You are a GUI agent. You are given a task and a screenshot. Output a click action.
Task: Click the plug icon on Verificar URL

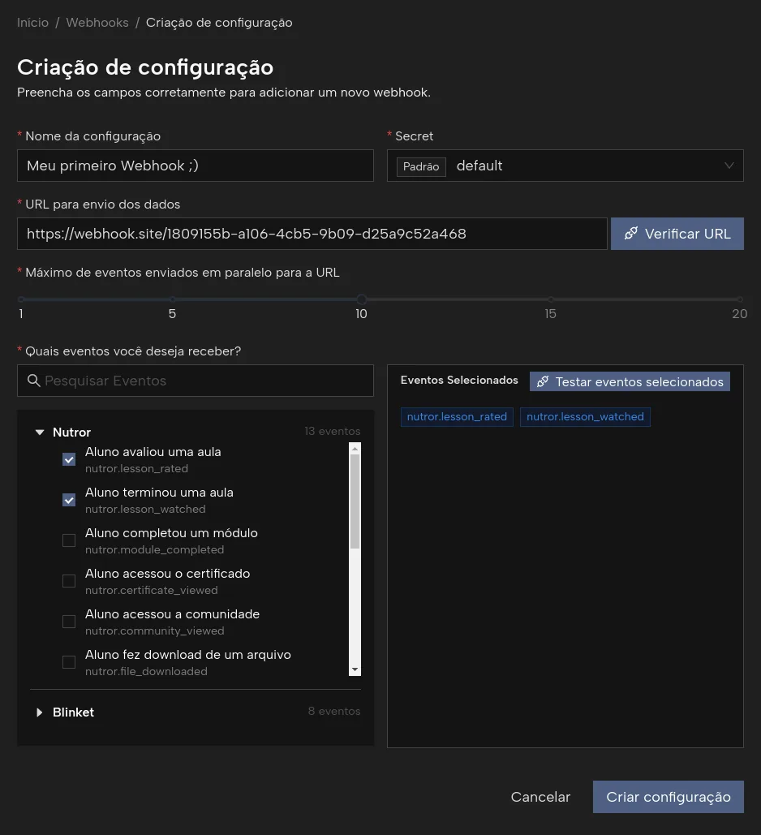point(631,233)
